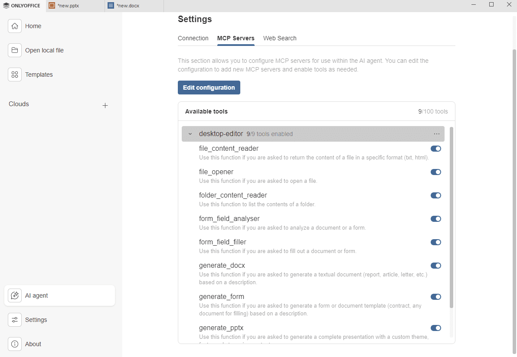Disable the form_field_filler tool
The image size is (517, 357).
(x=436, y=242)
